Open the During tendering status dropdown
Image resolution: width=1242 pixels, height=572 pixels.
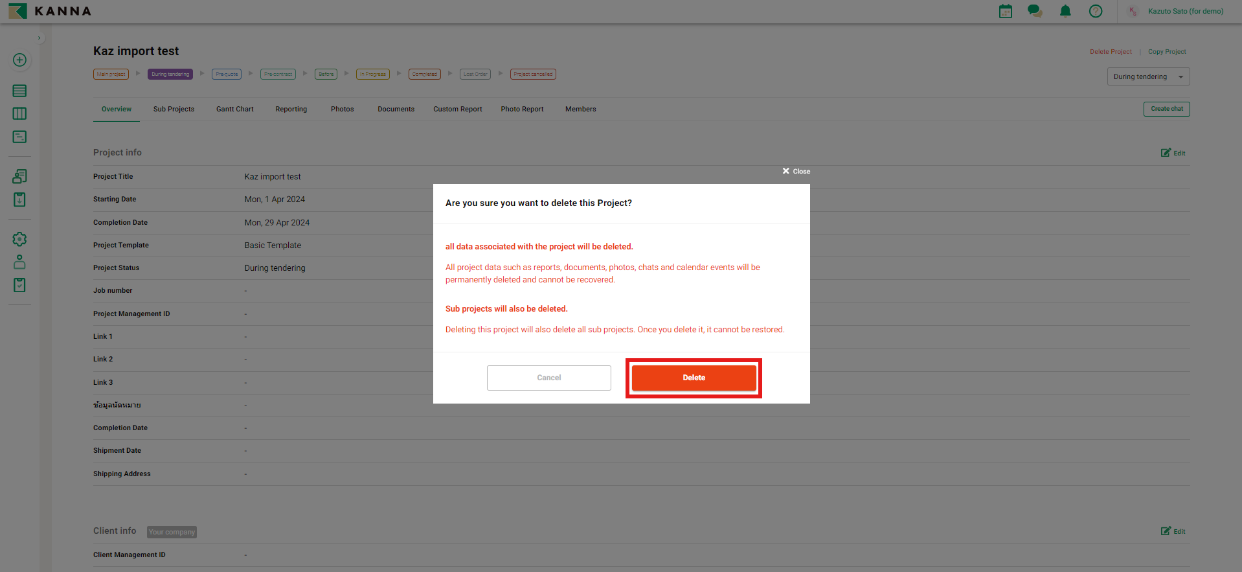[1147, 76]
